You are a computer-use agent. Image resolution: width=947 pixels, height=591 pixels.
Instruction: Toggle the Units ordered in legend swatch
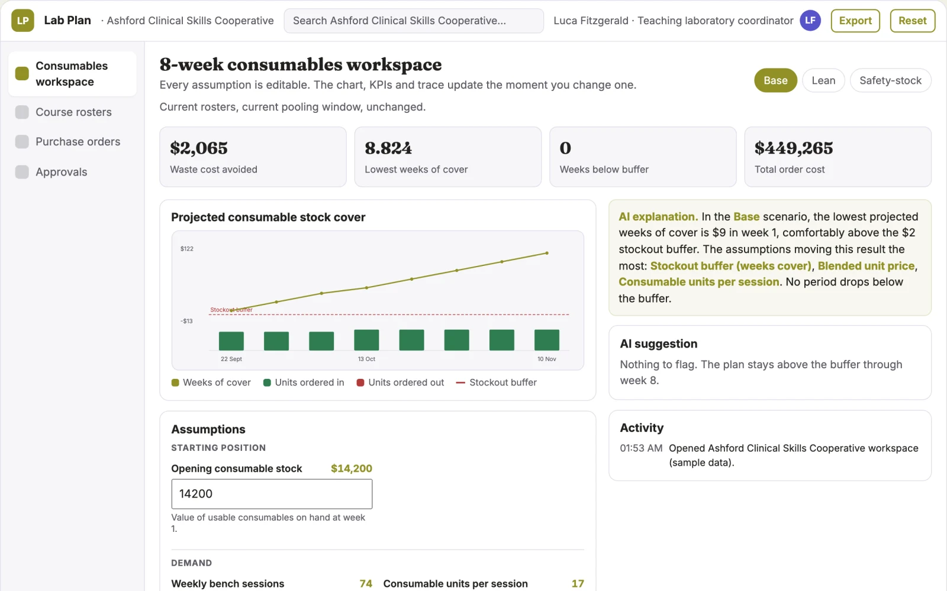[x=267, y=383]
